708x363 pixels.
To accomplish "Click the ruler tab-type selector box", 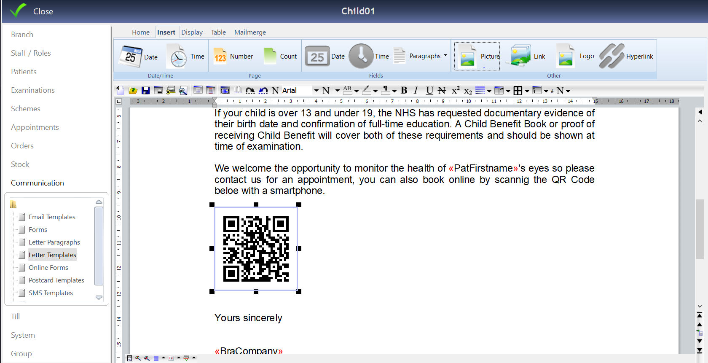I will click(x=119, y=101).
